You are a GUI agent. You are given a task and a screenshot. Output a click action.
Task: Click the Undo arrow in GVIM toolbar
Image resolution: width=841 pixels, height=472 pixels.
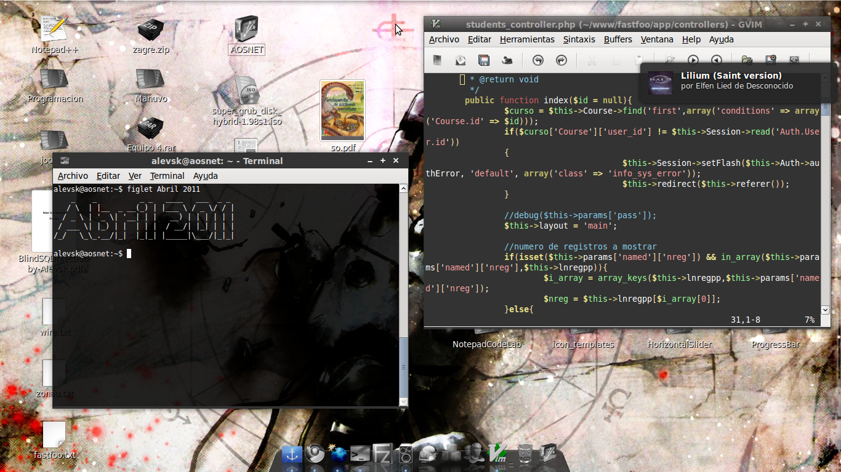538,60
